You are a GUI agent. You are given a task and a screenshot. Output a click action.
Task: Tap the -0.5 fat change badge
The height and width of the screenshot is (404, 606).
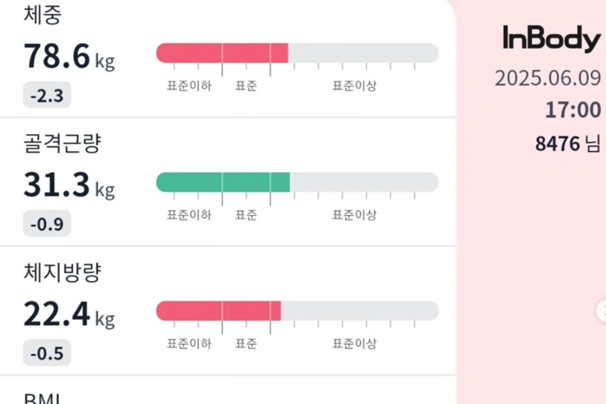click(x=46, y=353)
